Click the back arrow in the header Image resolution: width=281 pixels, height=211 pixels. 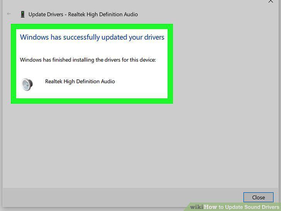[x=9, y=14]
